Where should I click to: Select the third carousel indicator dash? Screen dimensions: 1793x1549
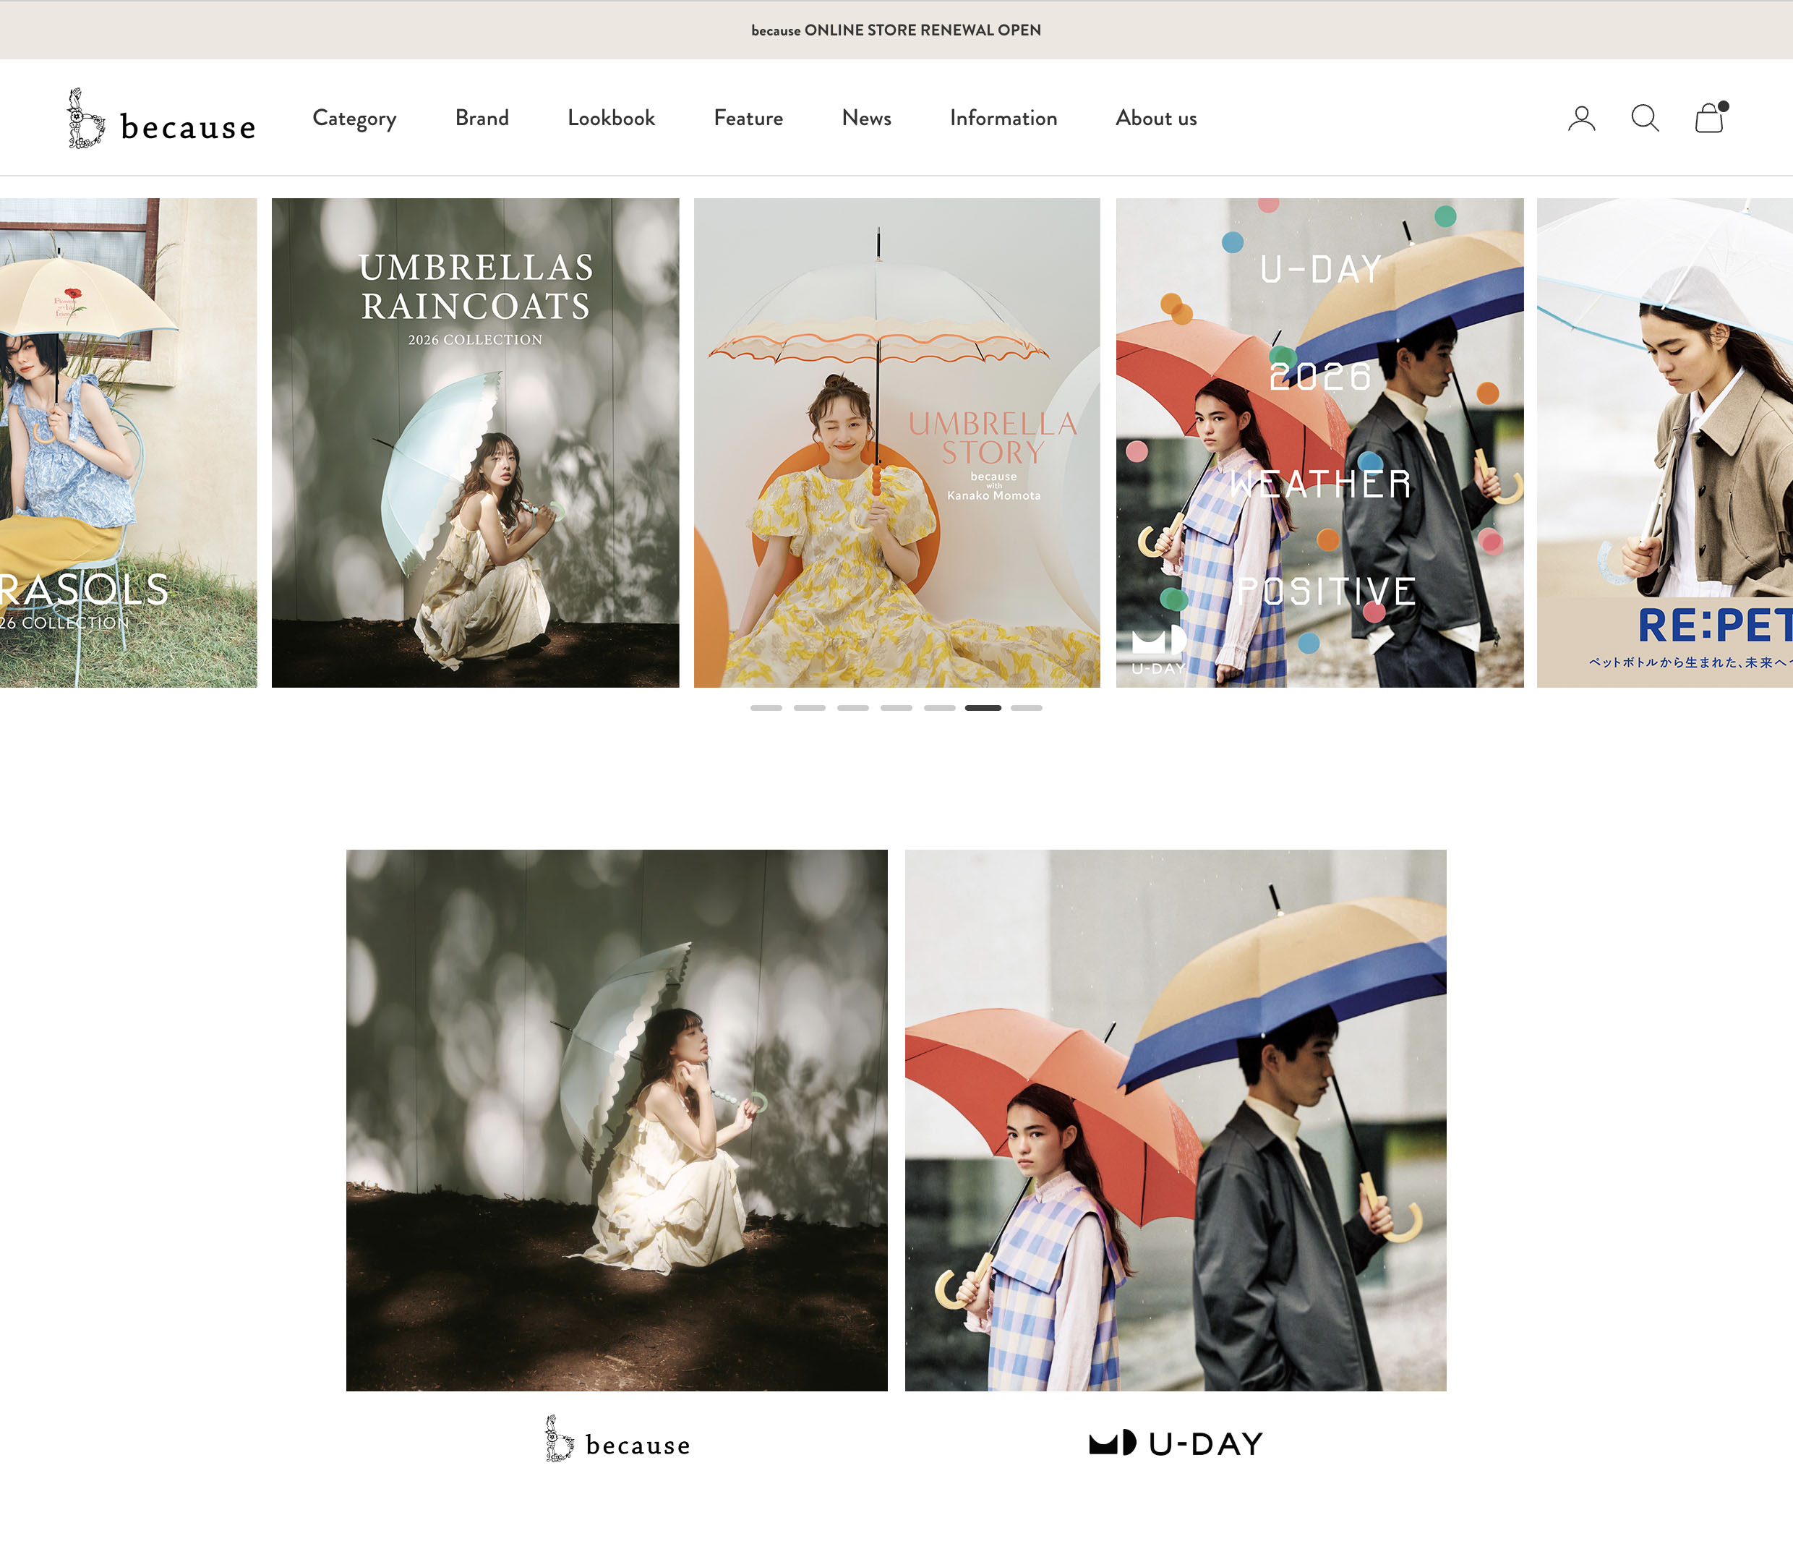[x=852, y=708]
